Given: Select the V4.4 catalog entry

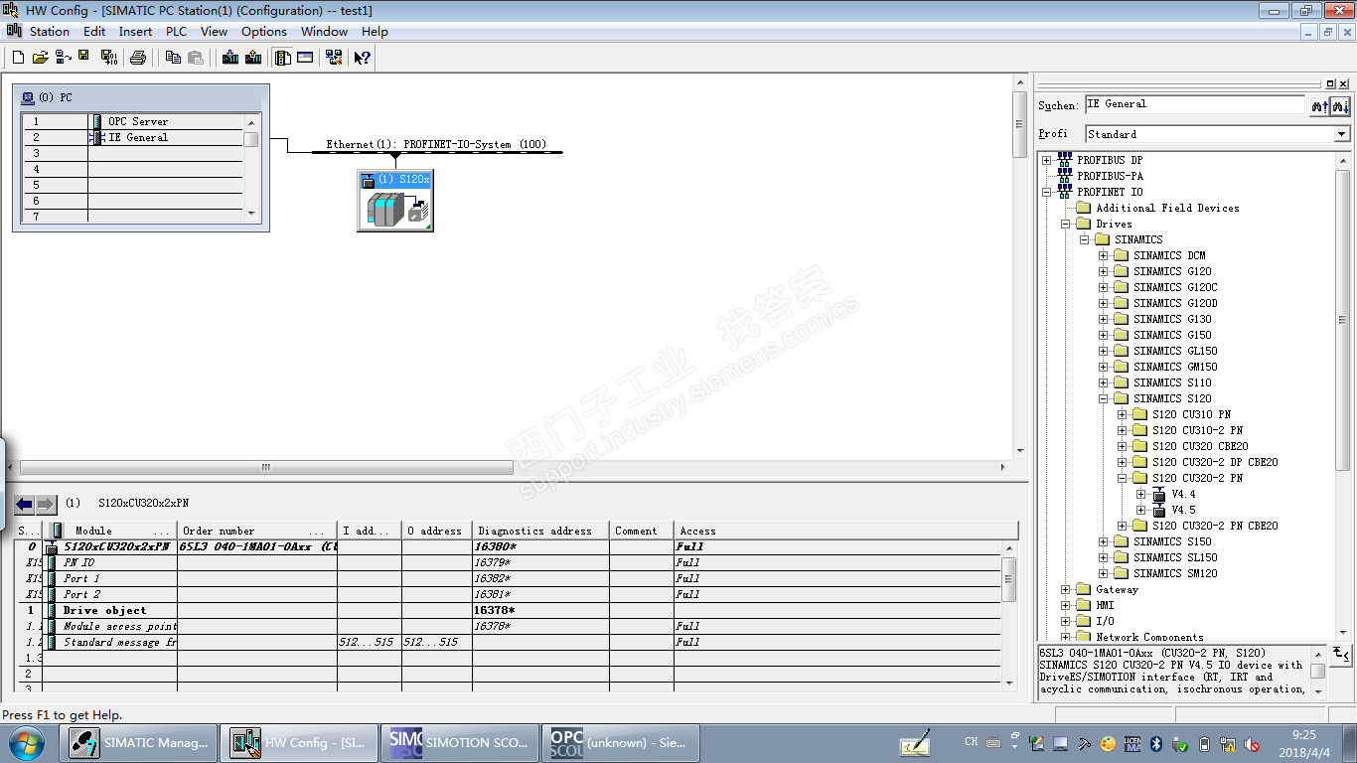Looking at the screenshot, I should click(1183, 494).
